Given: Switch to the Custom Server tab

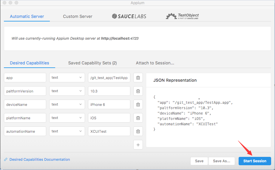Looking at the screenshot, I should point(78,16).
